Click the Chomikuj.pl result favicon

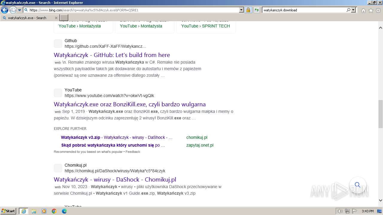58,168
